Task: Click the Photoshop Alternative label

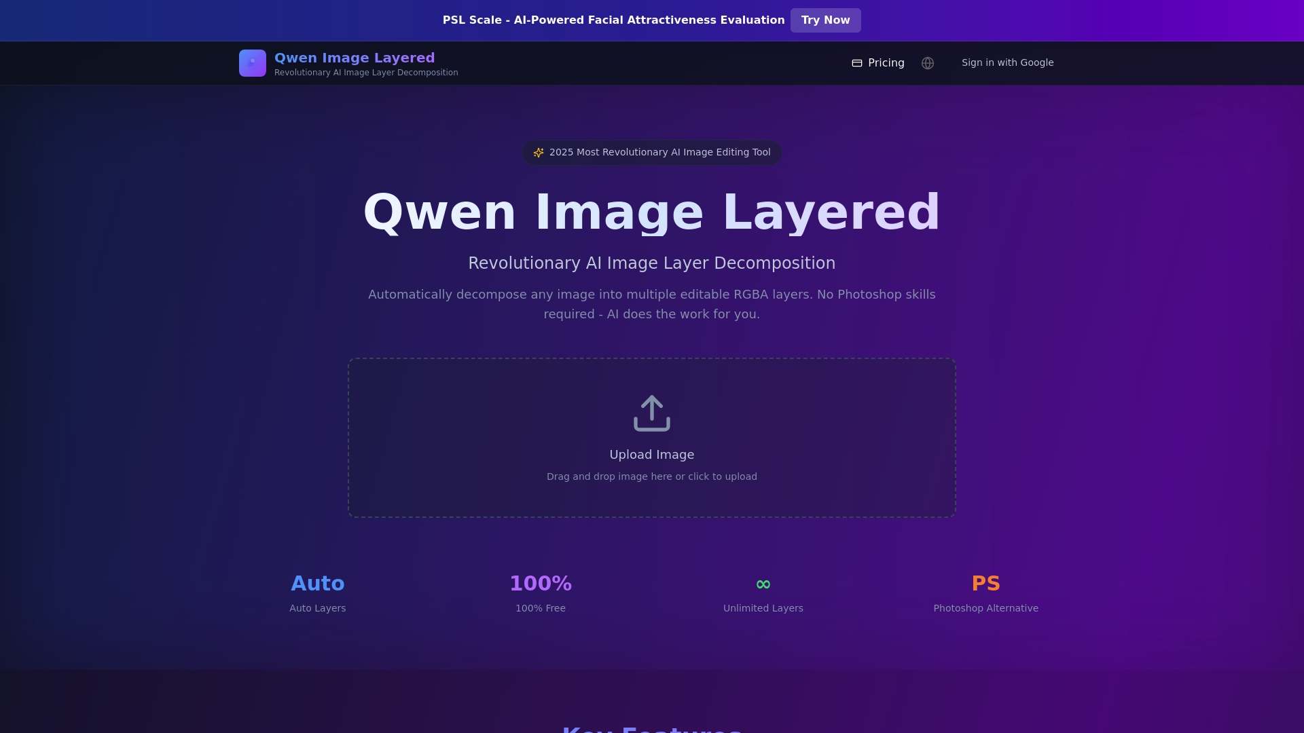Action: 986,608
